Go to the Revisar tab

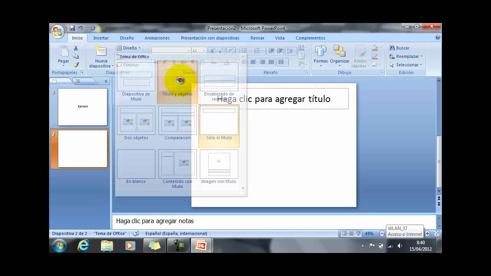(257, 38)
